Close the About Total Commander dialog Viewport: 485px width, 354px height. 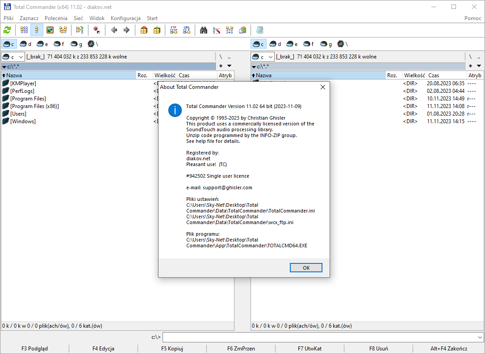(322, 87)
